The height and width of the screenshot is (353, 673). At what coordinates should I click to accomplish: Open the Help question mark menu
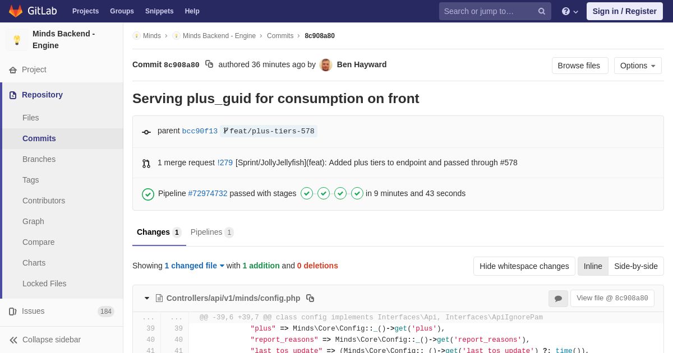[570, 11]
